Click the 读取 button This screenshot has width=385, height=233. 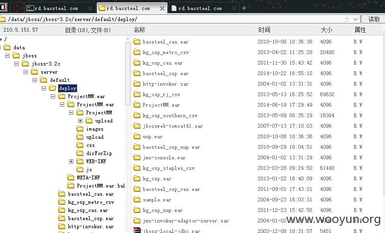(373, 19)
